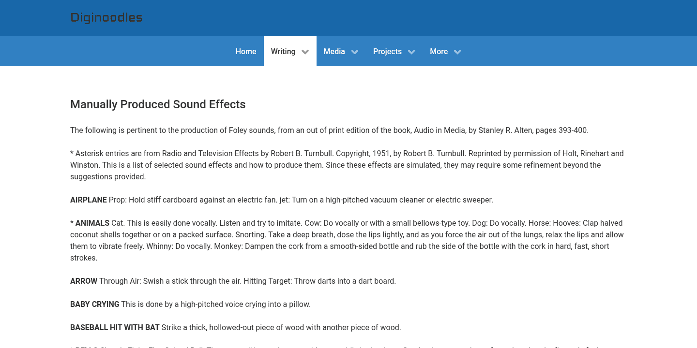Click the BASEBALL HIT WITH BAT entry
The width and height of the screenshot is (697, 348).
235,327
